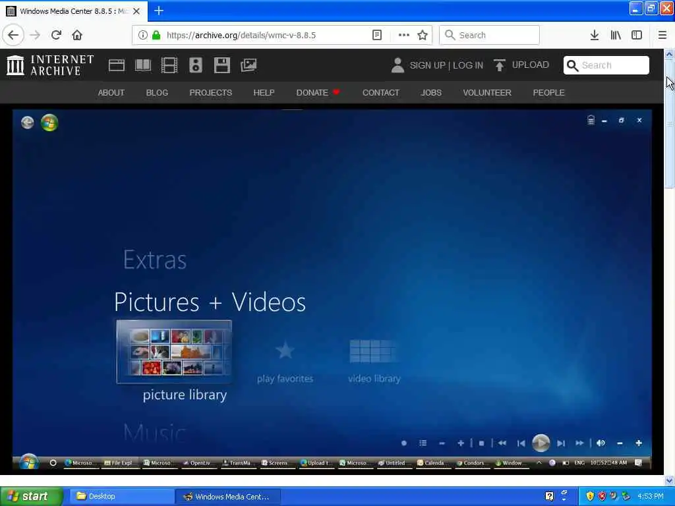Screen dimensions: 675x506
Task: Click the scroll down arrow on the page scrollbar
Action: pos(669,480)
